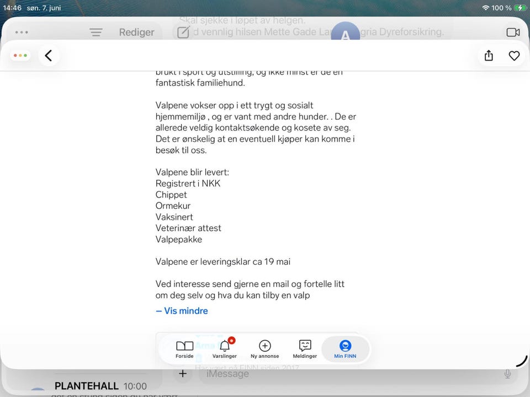
Task: Select text 'Chippet'
Action: 171,195
